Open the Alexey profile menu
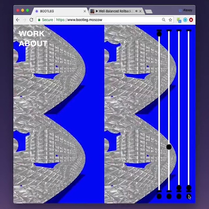The image size is (209, 209). coord(185,10)
